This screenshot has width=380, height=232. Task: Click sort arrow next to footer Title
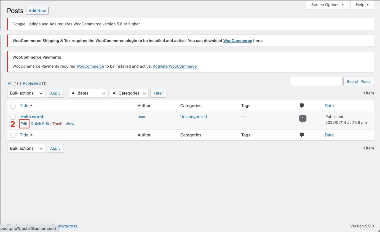(31, 135)
